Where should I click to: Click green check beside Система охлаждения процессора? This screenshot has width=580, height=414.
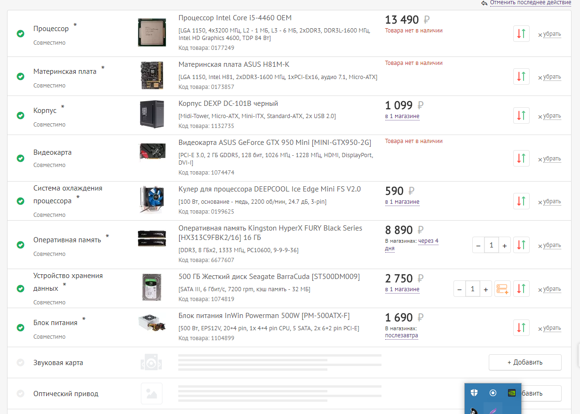tap(20, 201)
